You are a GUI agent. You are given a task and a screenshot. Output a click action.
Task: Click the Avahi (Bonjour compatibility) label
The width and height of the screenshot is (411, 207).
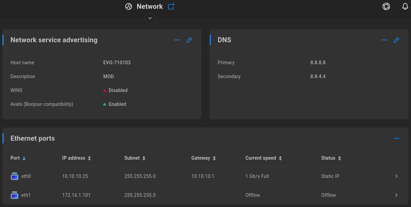[42, 104]
